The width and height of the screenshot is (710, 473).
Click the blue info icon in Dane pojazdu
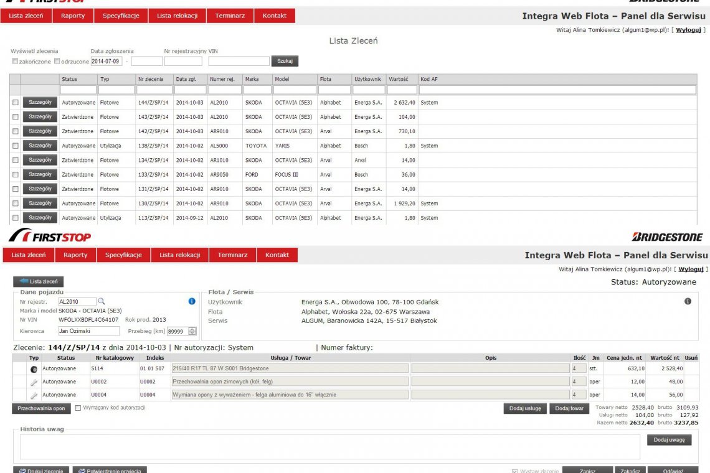(x=192, y=301)
